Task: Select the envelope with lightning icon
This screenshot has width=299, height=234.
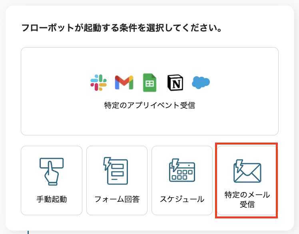Action: click(x=247, y=171)
